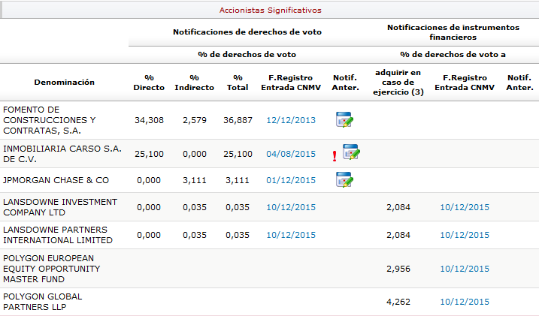Click the 3,111 indirect value for JPMorgan
The height and width of the screenshot is (316, 539).
point(195,180)
